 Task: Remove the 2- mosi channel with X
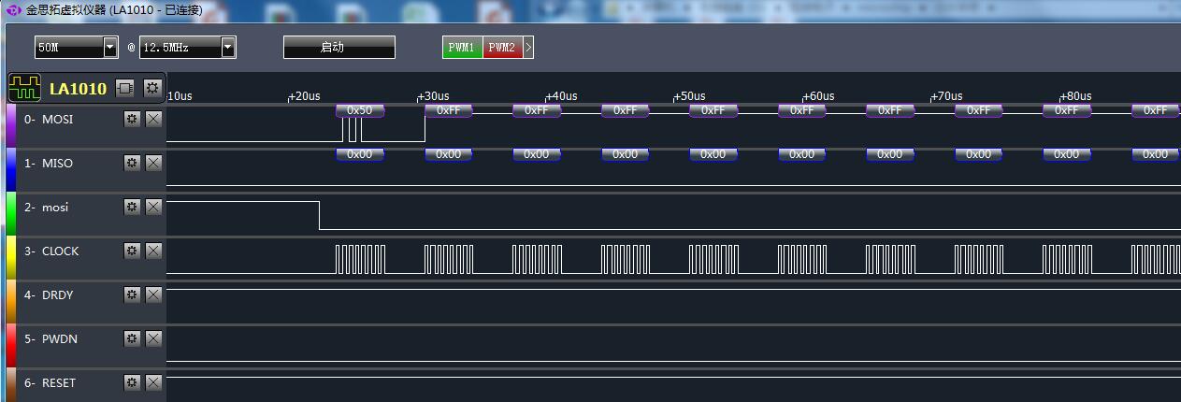coord(153,207)
